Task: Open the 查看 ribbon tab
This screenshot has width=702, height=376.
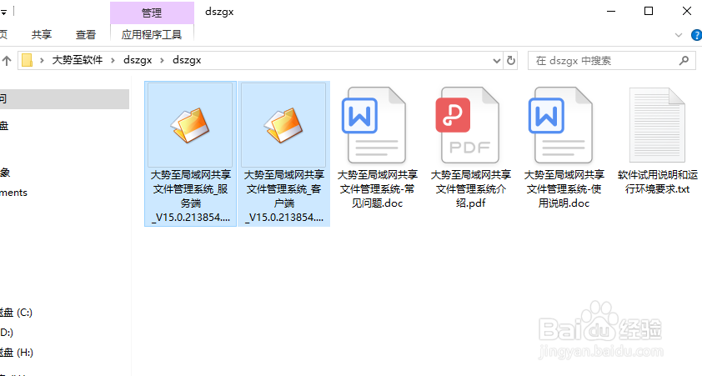Action: [x=86, y=34]
